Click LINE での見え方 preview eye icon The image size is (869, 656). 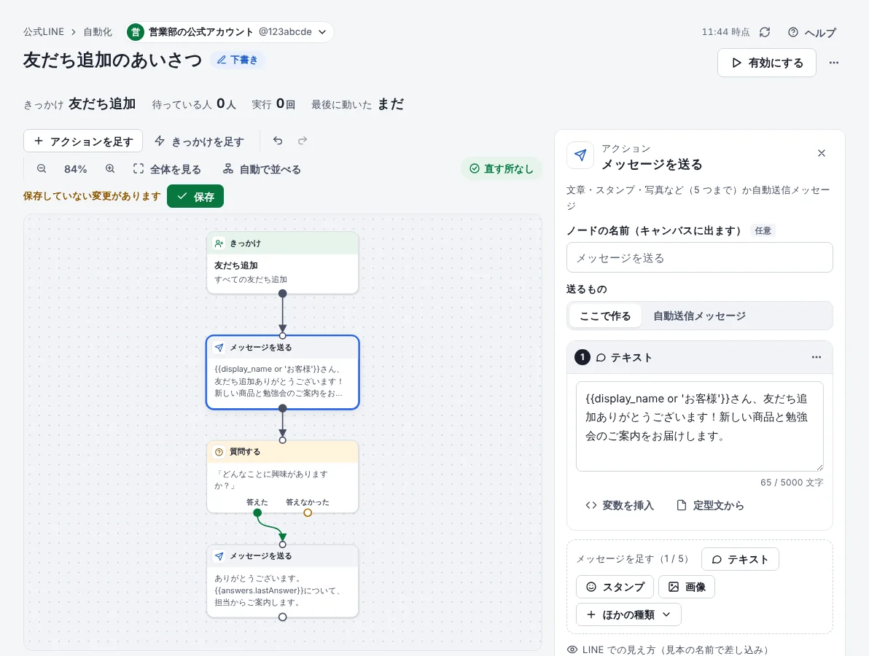coord(572,649)
